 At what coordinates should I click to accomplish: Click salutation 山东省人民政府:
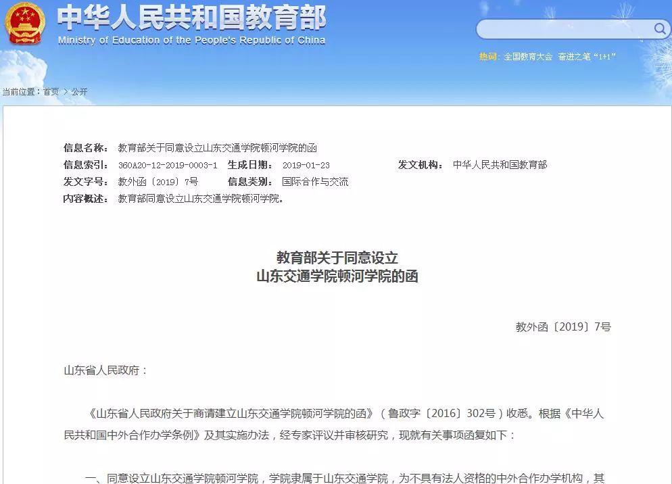(105, 370)
